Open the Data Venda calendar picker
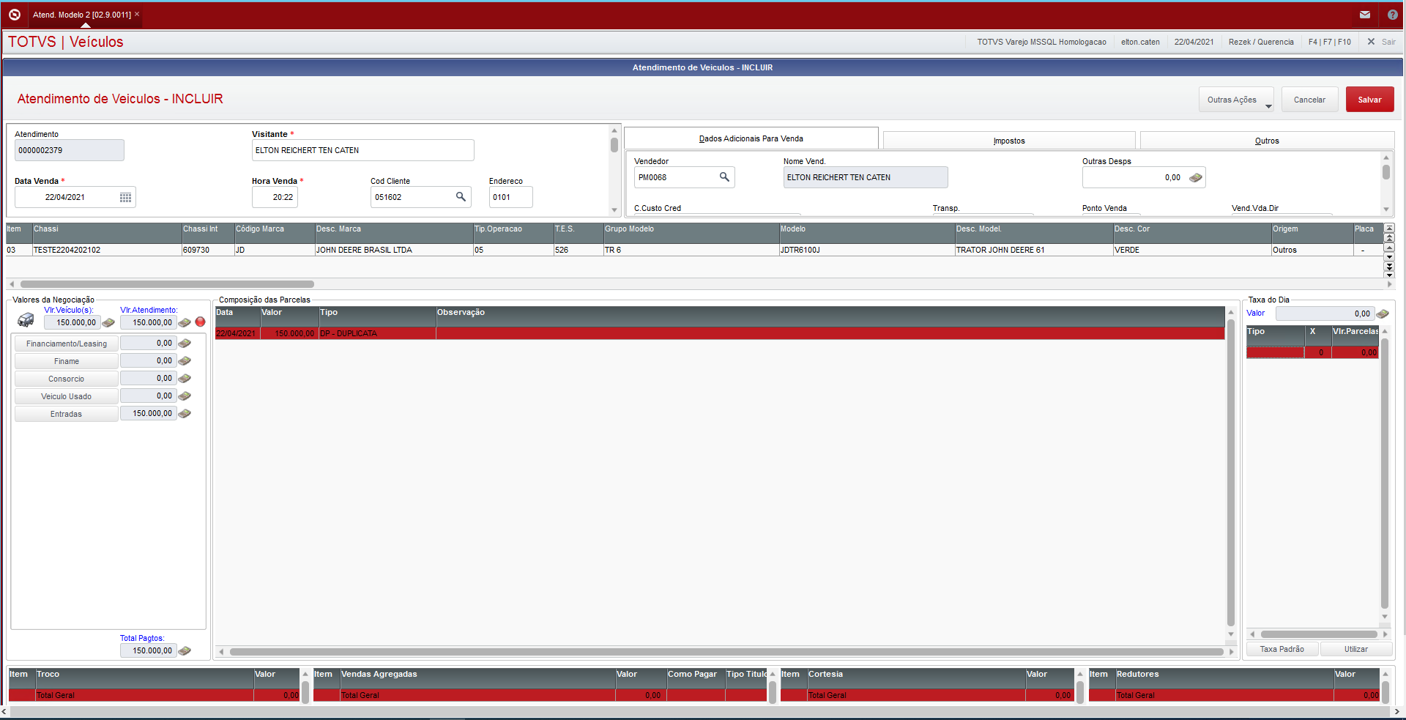Viewport: 1406px width, 720px height. point(125,197)
